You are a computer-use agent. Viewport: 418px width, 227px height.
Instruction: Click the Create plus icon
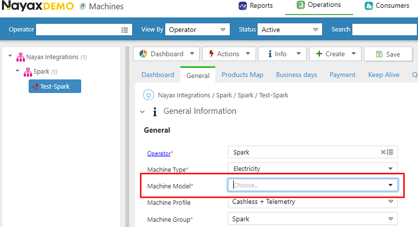tap(319, 54)
